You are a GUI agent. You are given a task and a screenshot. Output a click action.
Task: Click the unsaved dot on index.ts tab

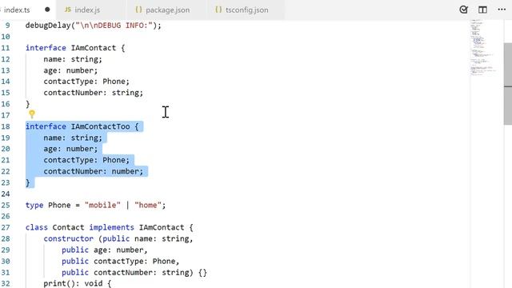click(x=47, y=10)
